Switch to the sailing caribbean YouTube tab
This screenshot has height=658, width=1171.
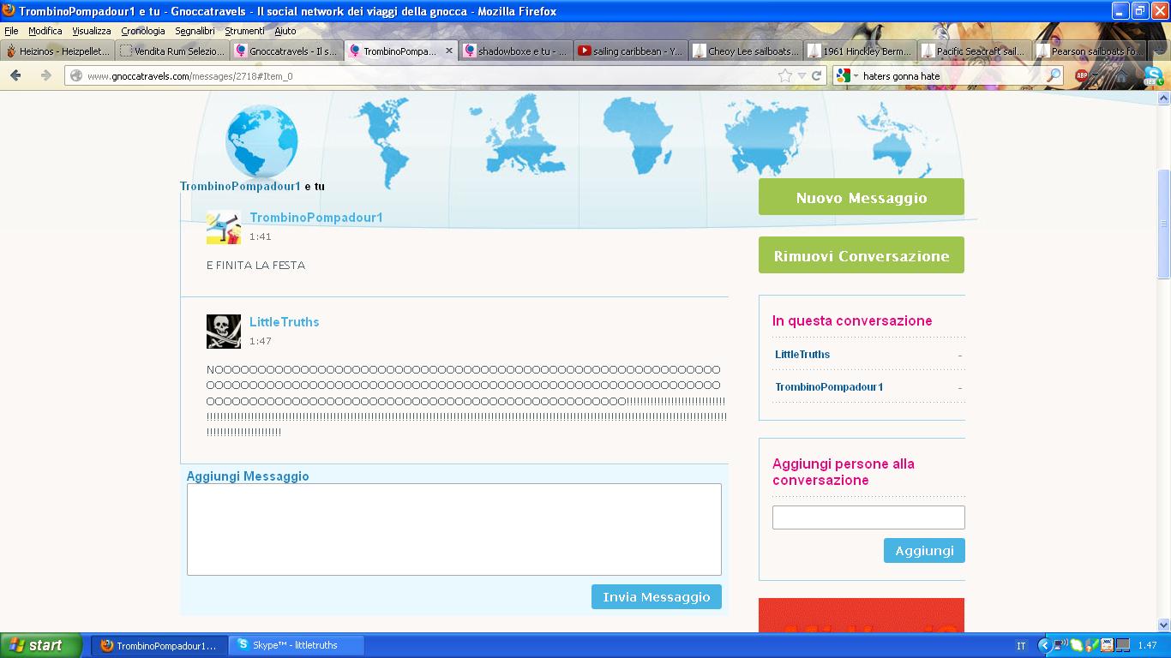coord(630,51)
